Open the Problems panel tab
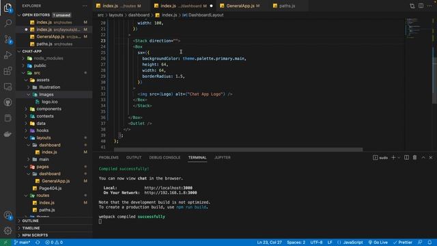This screenshot has height=246, width=437. click(109, 158)
